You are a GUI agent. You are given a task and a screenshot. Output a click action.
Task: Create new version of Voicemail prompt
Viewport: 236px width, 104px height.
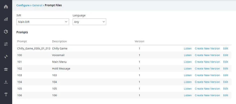pyautogui.click(x=207, y=55)
